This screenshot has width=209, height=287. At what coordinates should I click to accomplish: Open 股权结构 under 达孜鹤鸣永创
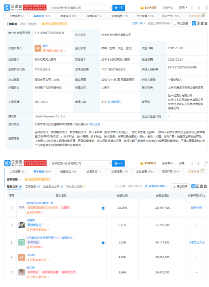[x=35, y=247]
